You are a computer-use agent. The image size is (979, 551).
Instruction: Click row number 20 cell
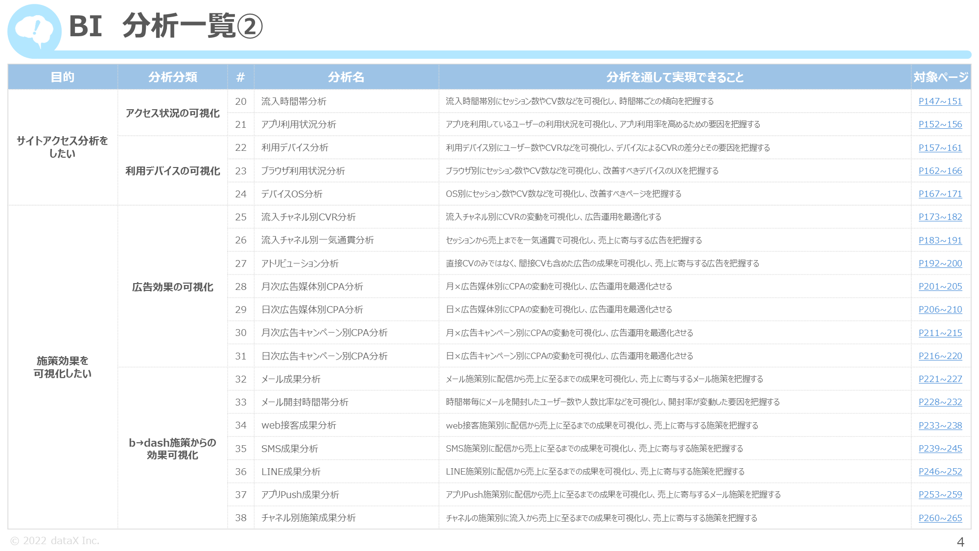[241, 101]
